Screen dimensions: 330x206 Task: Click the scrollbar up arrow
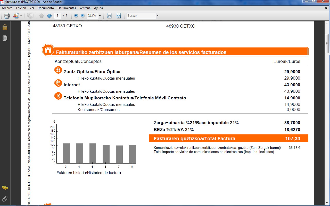point(327,23)
